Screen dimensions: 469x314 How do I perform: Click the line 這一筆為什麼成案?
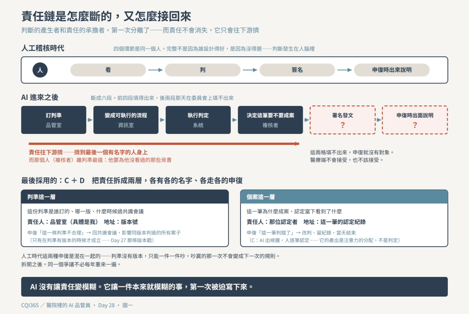(294, 211)
